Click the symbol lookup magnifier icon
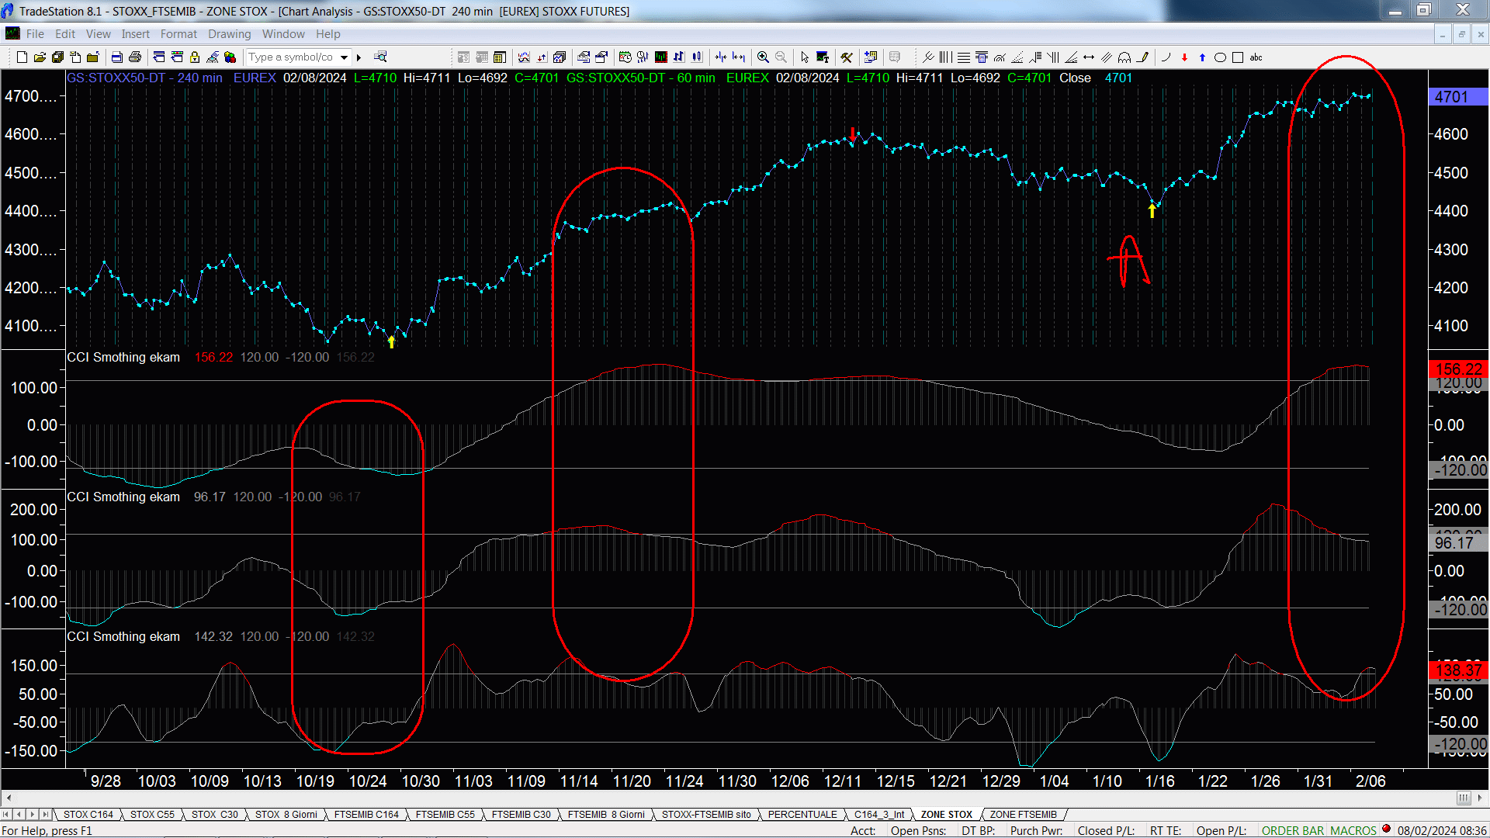 pos(380,57)
